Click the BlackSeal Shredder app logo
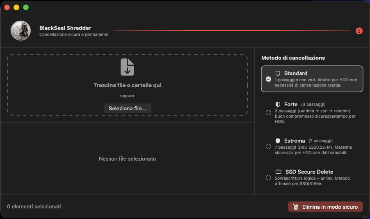The height and width of the screenshot is (219, 370). (x=18, y=31)
